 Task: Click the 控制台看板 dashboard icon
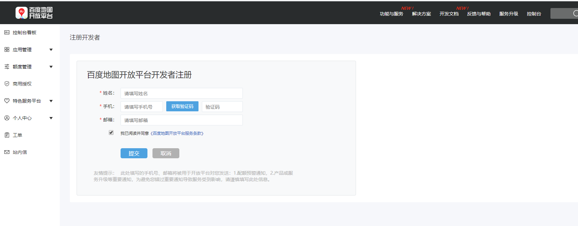7,33
